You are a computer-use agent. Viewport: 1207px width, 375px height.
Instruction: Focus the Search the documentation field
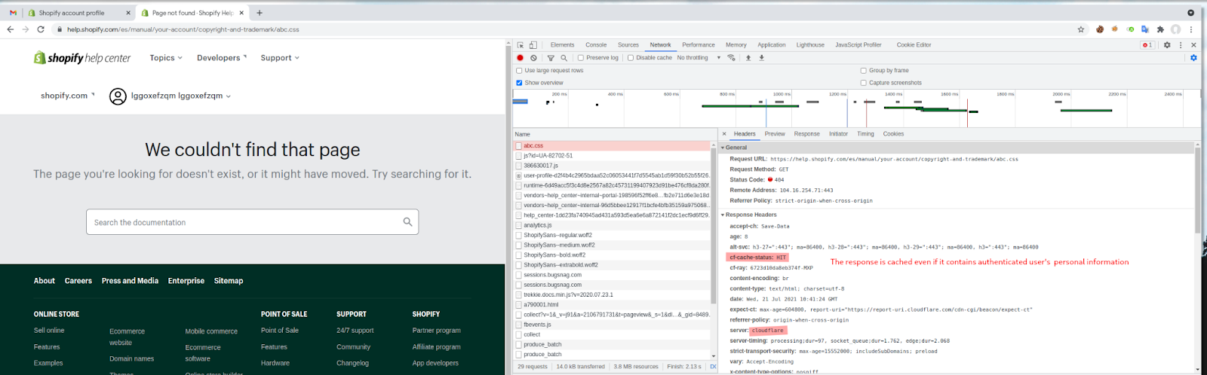pyautogui.click(x=252, y=222)
